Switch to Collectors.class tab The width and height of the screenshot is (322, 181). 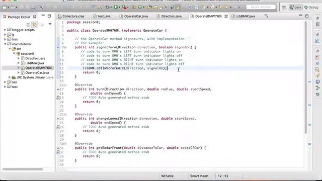coord(71,16)
